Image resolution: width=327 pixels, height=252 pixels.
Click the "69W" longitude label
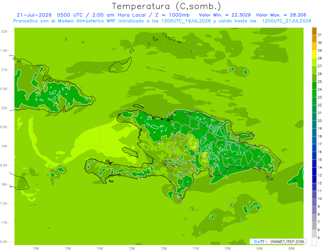259,248
